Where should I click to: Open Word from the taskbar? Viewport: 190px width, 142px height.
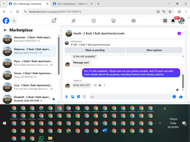pyautogui.click(x=105, y=131)
